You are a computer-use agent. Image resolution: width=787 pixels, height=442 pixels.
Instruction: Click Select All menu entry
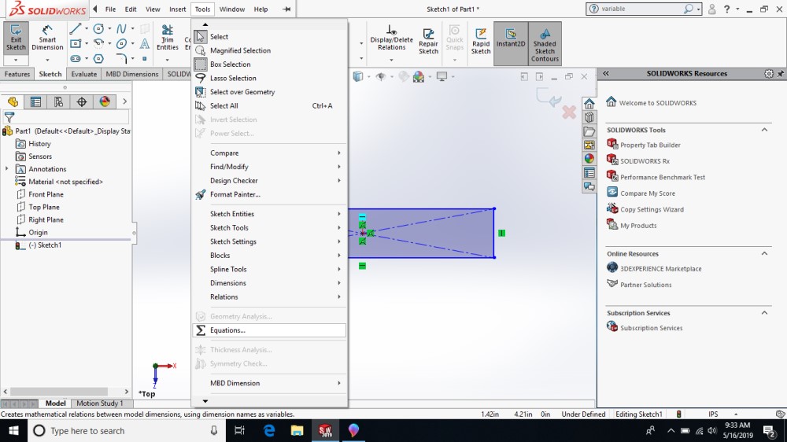coord(269,106)
